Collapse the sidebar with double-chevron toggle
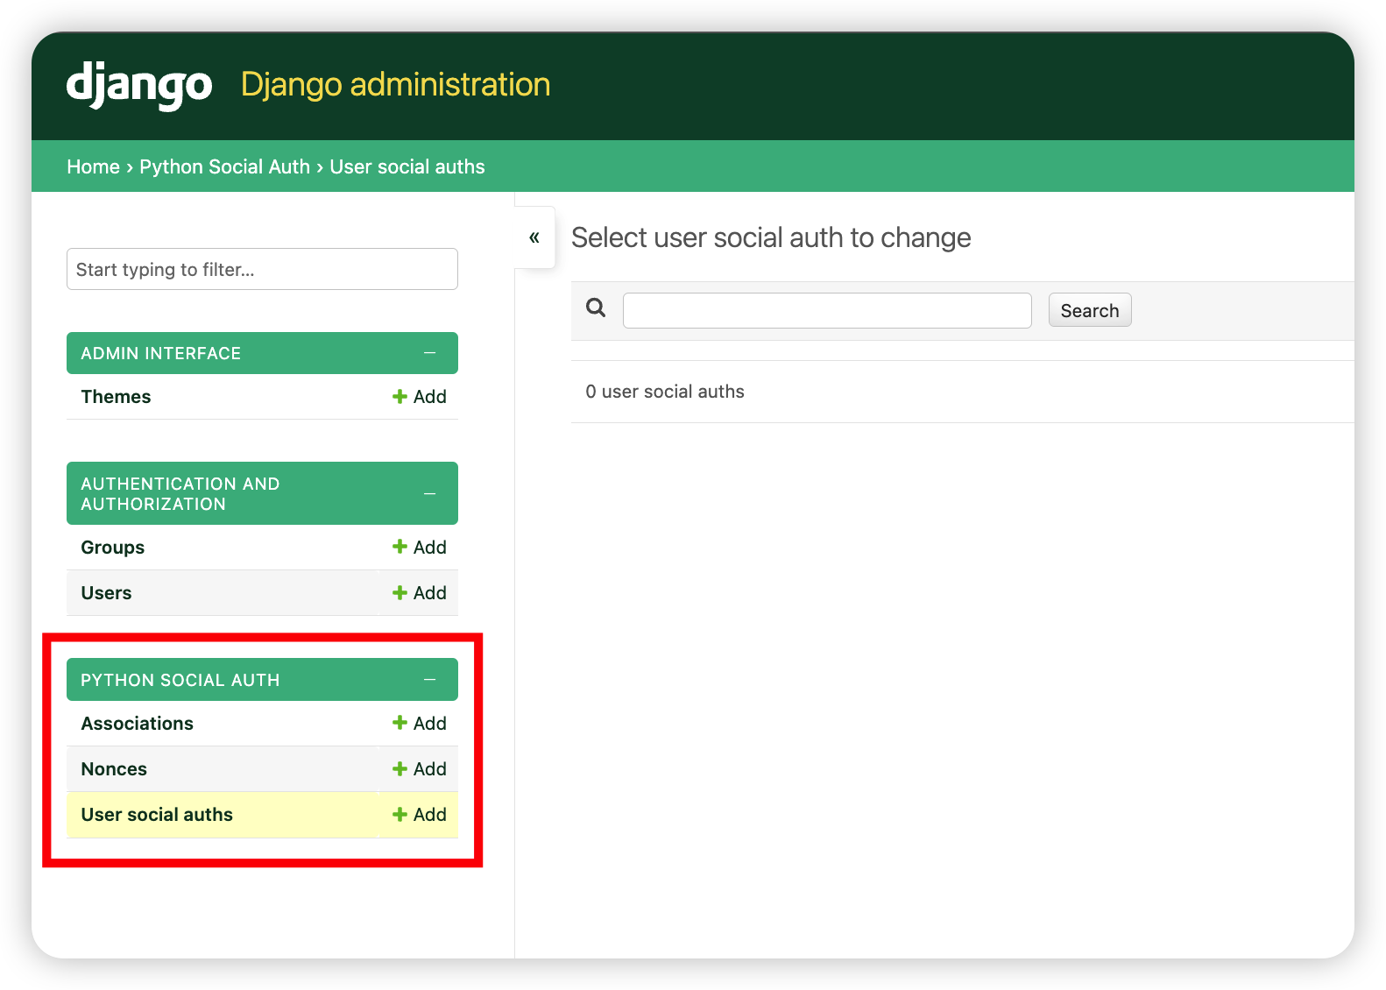 (x=534, y=237)
